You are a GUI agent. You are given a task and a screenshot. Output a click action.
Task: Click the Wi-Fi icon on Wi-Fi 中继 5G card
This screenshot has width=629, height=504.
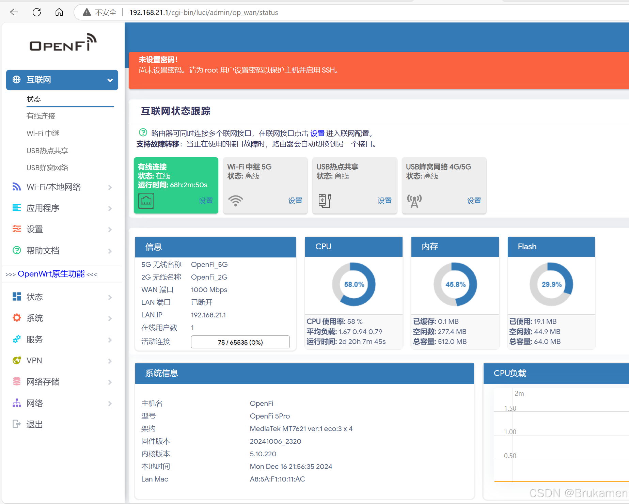coord(236,201)
